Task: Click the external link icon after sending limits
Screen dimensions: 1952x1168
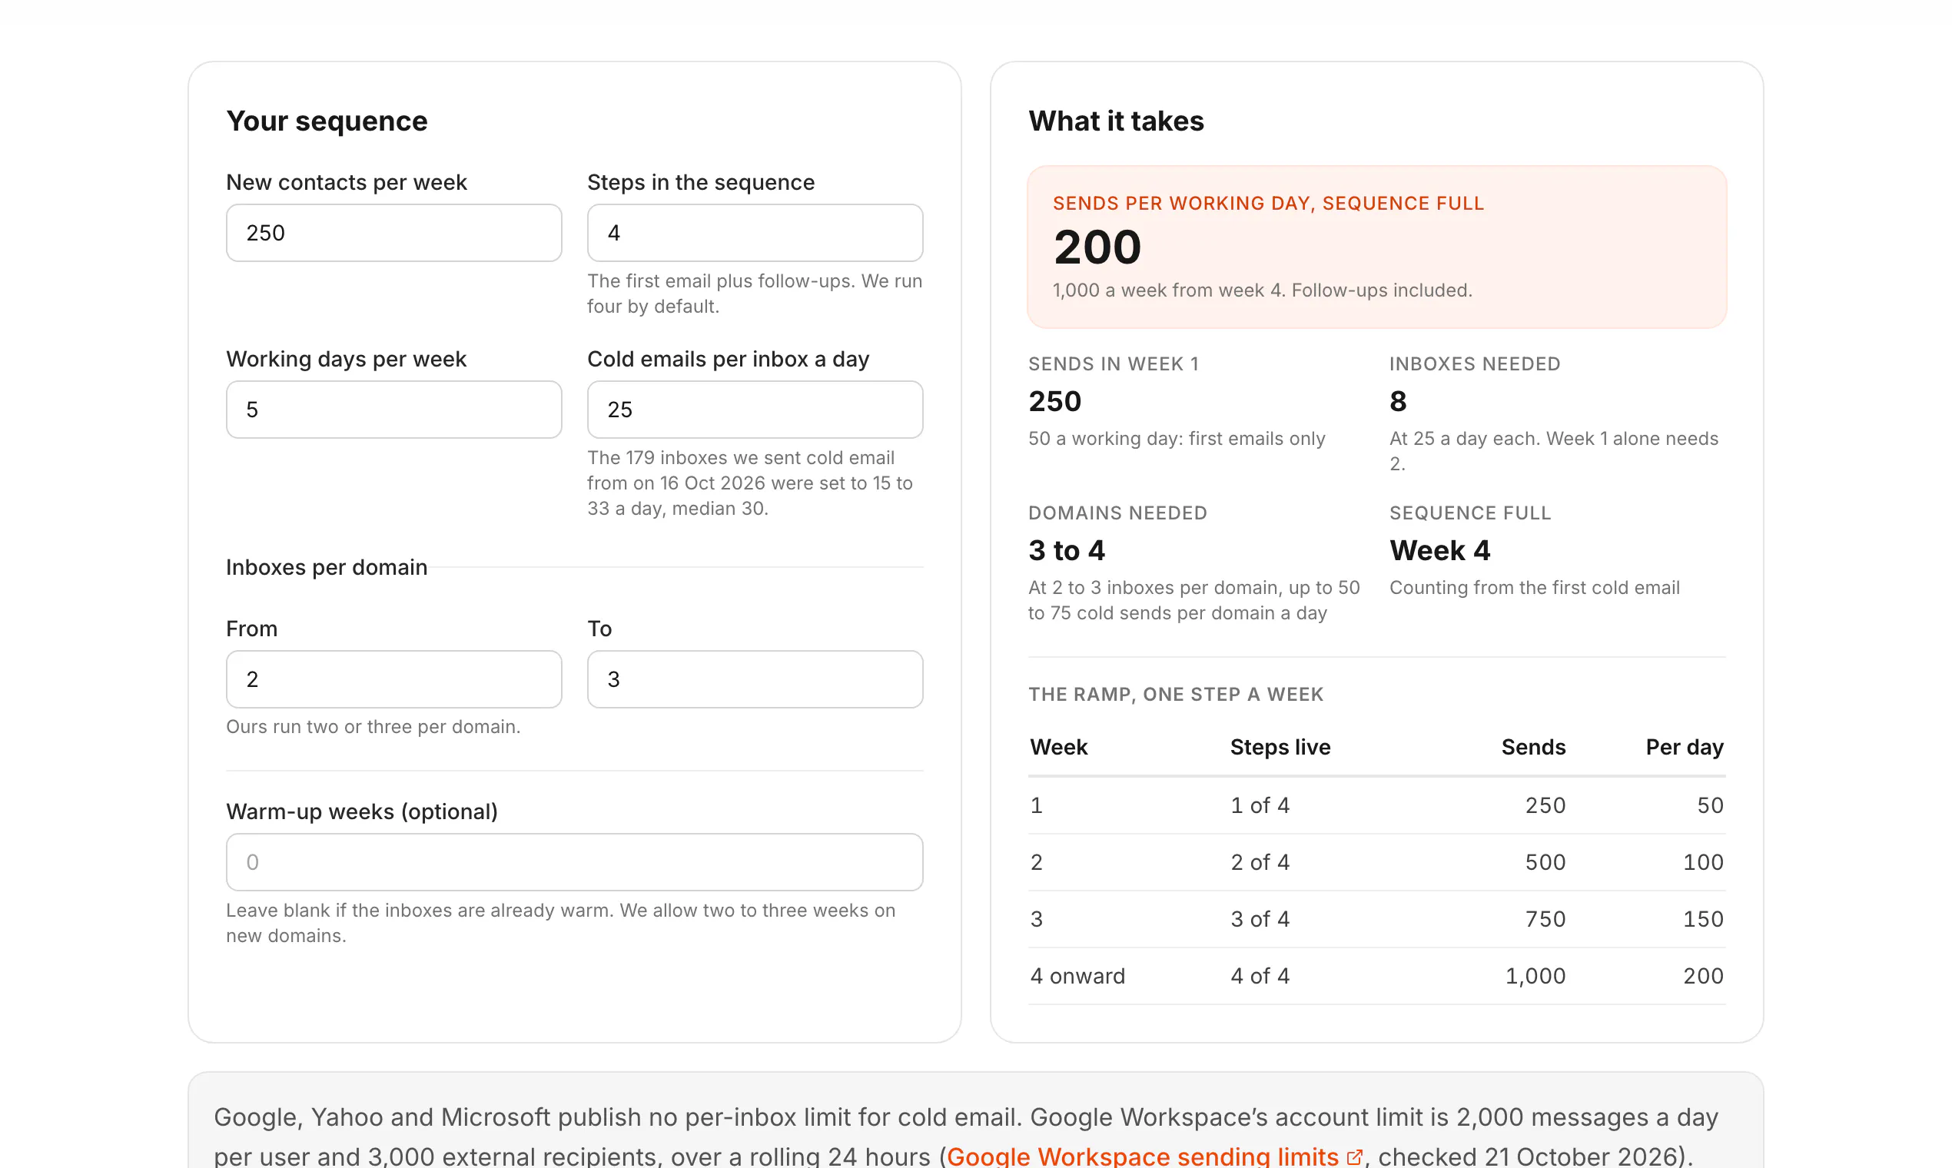Action: click(x=1355, y=1157)
